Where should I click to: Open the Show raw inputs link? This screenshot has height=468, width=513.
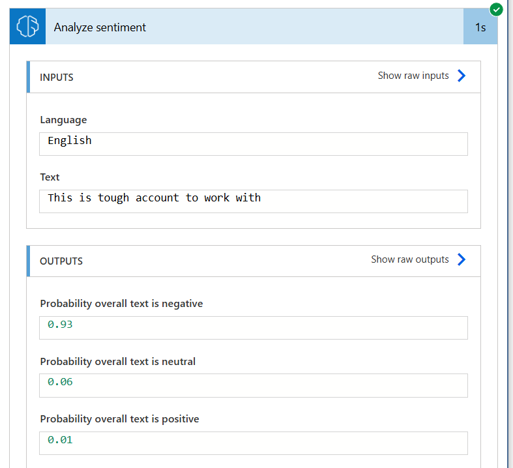click(413, 76)
